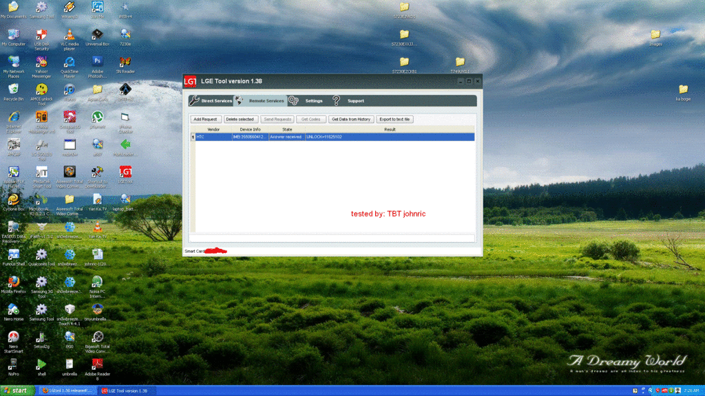Open Adobe Photoshop shortcut
705x396 pixels.
[x=97, y=67]
